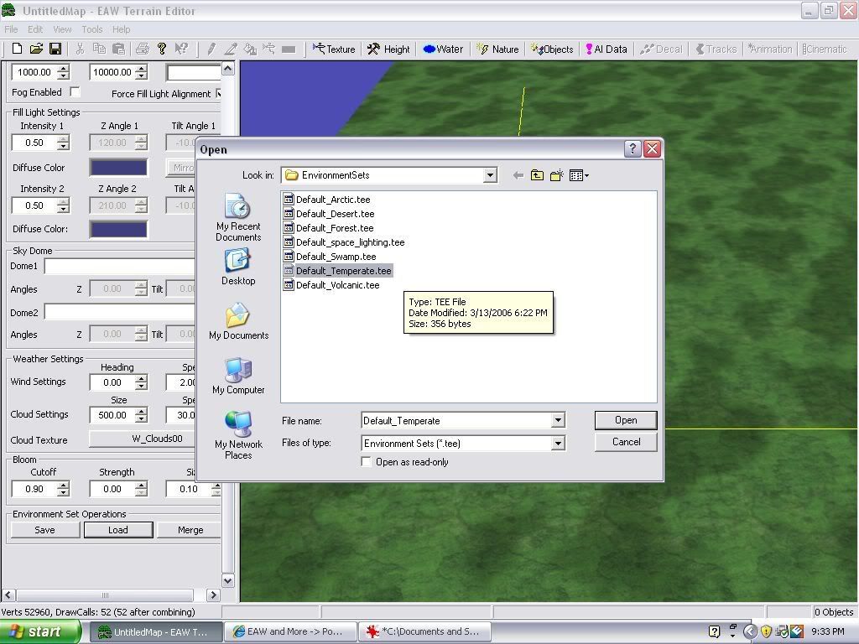Click the Copy toolbar icon
This screenshot has width=859, height=644.
pos(99,49)
